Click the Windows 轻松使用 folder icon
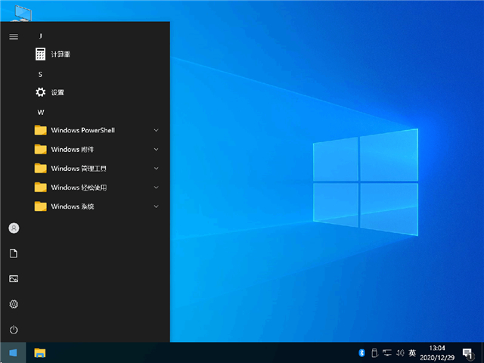Image resolution: width=484 pixels, height=363 pixels. (x=40, y=188)
